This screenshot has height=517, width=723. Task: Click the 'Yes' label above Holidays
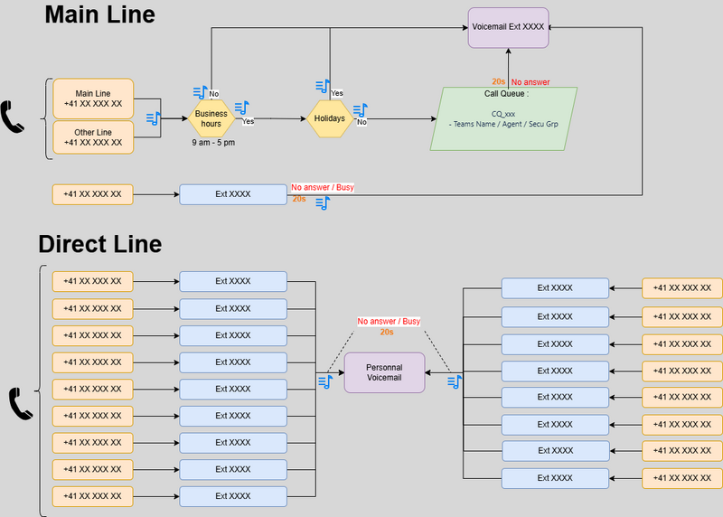coord(337,93)
